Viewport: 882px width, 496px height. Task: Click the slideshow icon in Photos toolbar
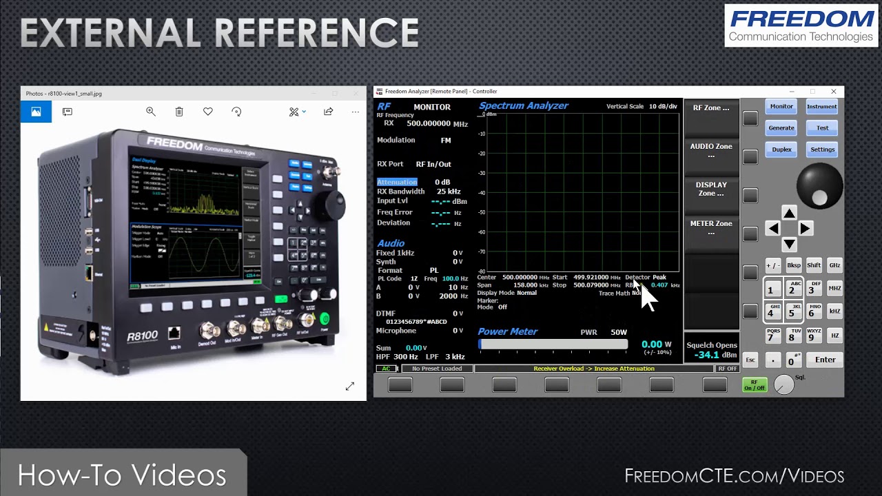point(68,112)
